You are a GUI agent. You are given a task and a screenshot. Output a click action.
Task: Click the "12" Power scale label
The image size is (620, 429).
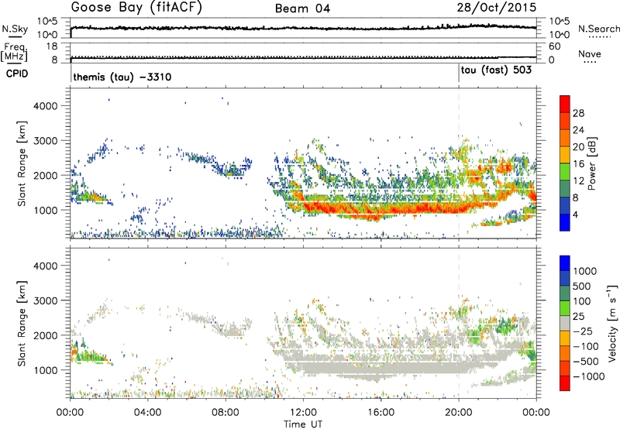point(578,181)
